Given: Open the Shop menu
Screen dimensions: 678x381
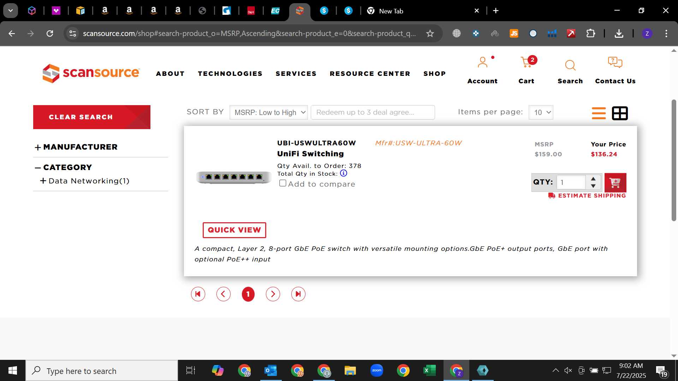Looking at the screenshot, I should (434, 73).
